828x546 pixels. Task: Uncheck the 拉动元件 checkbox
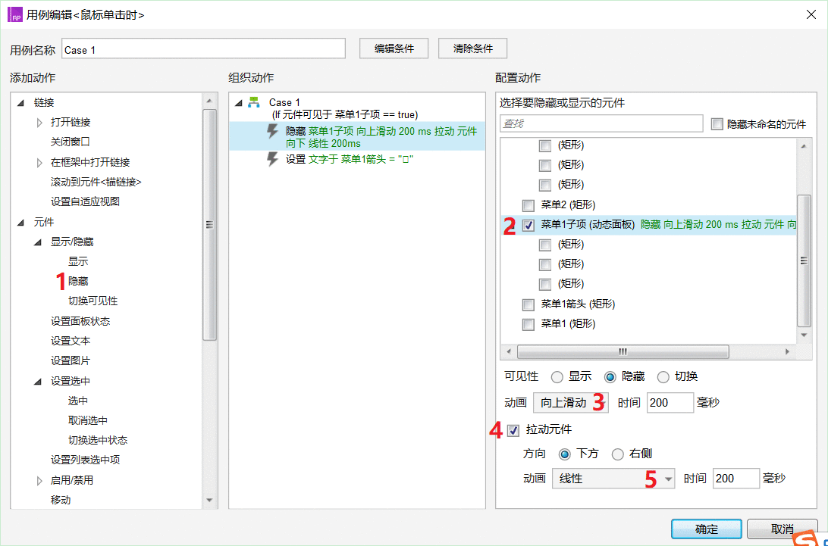[514, 430]
